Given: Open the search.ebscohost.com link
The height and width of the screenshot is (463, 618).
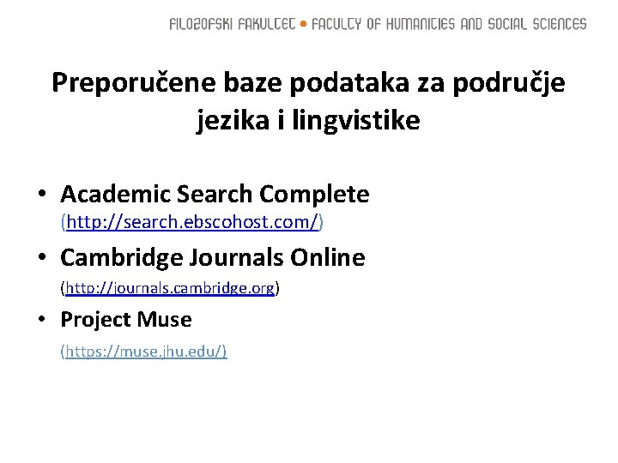Looking at the screenshot, I should click(x=192, y=222).
